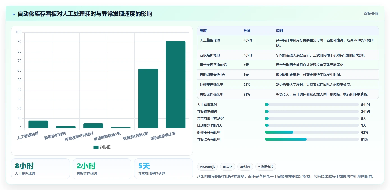Click the 双轴关联 label in header
The width and height of the screenshot is (390, 190).
click(x=371, y=14)
